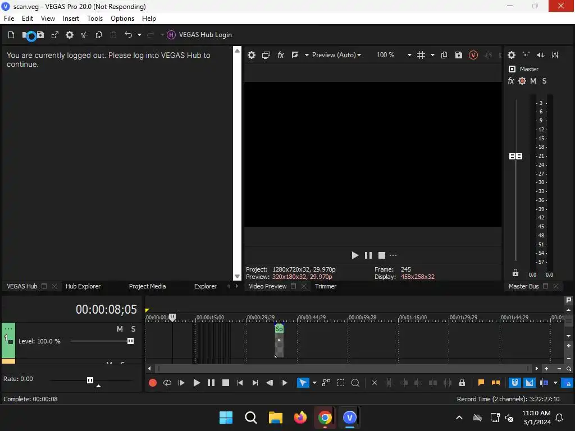Solo track 1 with S button

pyautogui.click(x=134, y=329)
